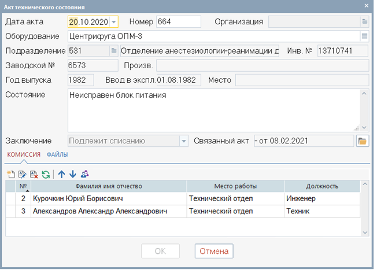Open linked act folder icon
The width and height of the screenshot is (377, 270).
tap(363, 141)
